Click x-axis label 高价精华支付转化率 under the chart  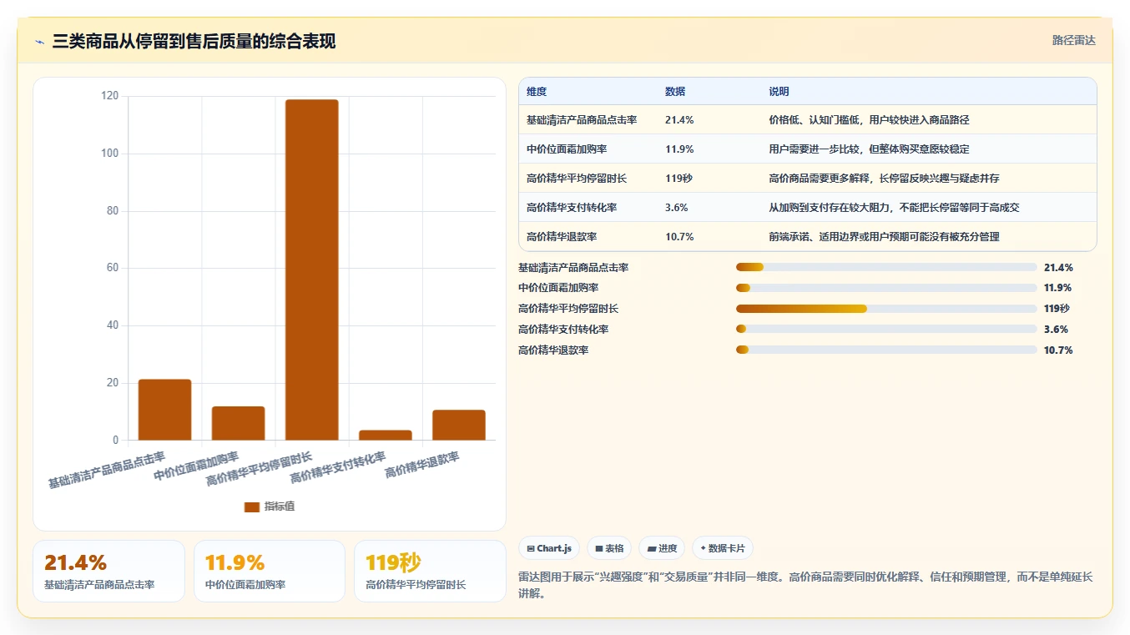point(337,468)
